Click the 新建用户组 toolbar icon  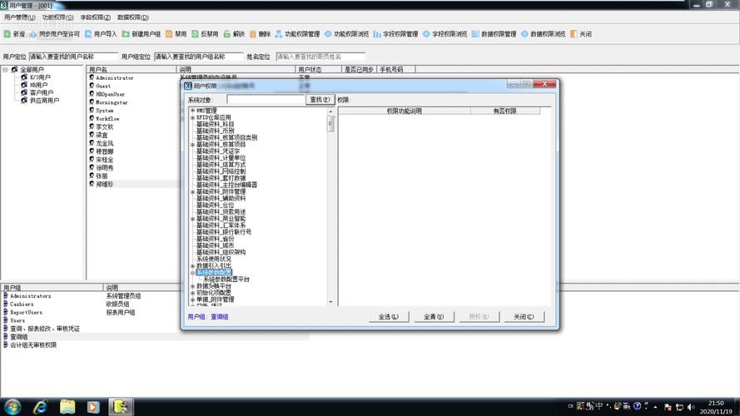pyautogui.click(x=126, y=34)
